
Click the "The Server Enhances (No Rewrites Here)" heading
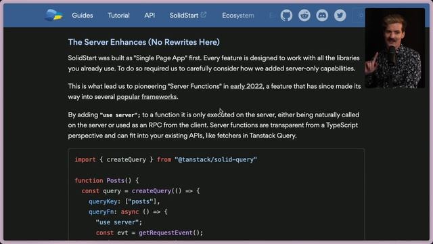(x=144, y=42)
